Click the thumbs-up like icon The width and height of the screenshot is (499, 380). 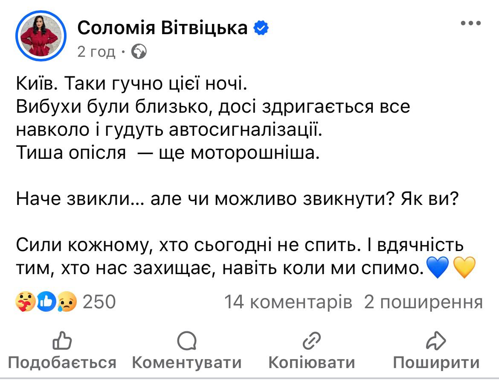pos(62,341)
